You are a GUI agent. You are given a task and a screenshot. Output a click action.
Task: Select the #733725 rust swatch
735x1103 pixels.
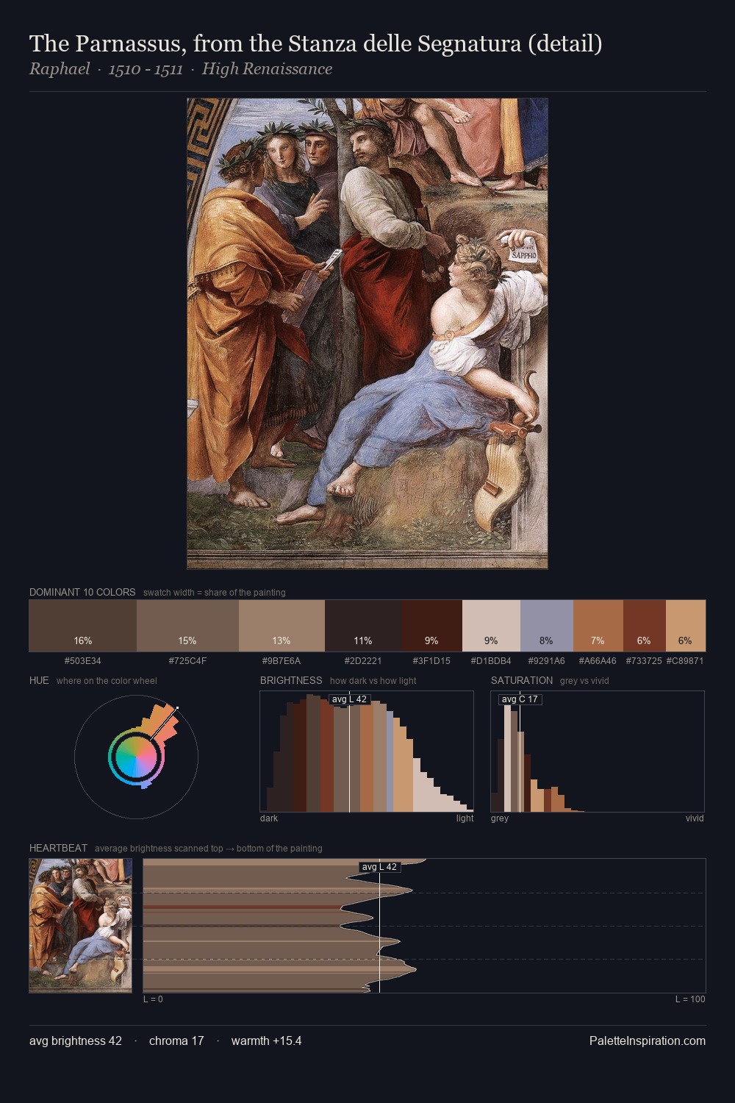[644, 626]
